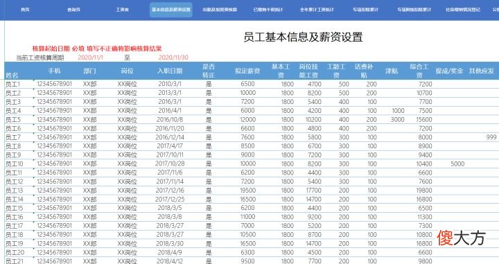
Task: Click 员工13's skill wage 17700
Action: tap(313, 191)
